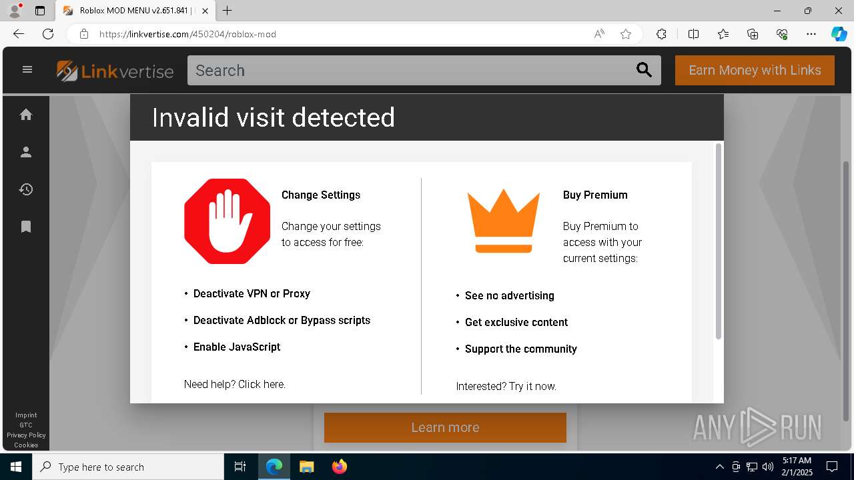
Task: Open the Windows Start menu
Action: tap(16, 467)
